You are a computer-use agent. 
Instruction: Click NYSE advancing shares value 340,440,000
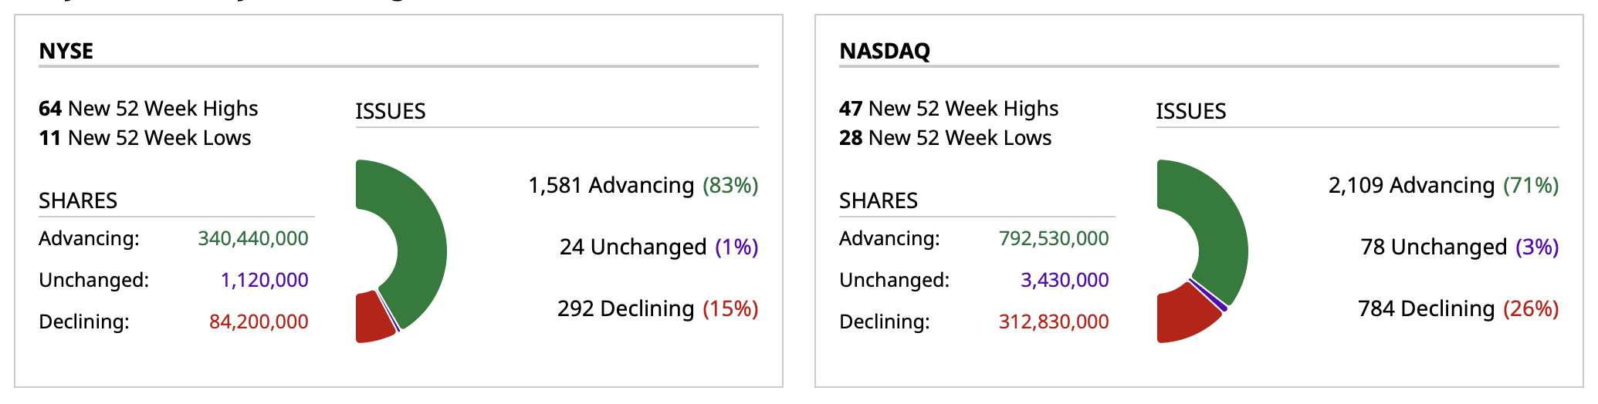tap(253, 238)
